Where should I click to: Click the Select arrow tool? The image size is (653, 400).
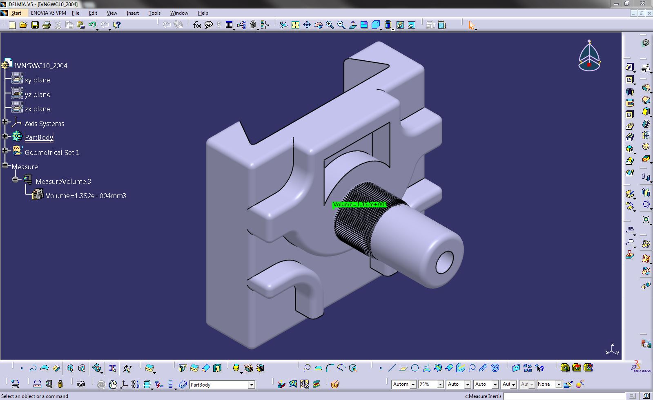[472, 25]
